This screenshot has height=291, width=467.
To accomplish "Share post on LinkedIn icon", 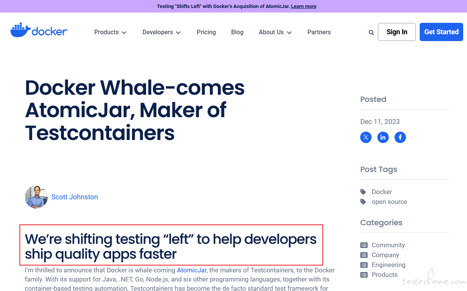I will coord(383,137).
